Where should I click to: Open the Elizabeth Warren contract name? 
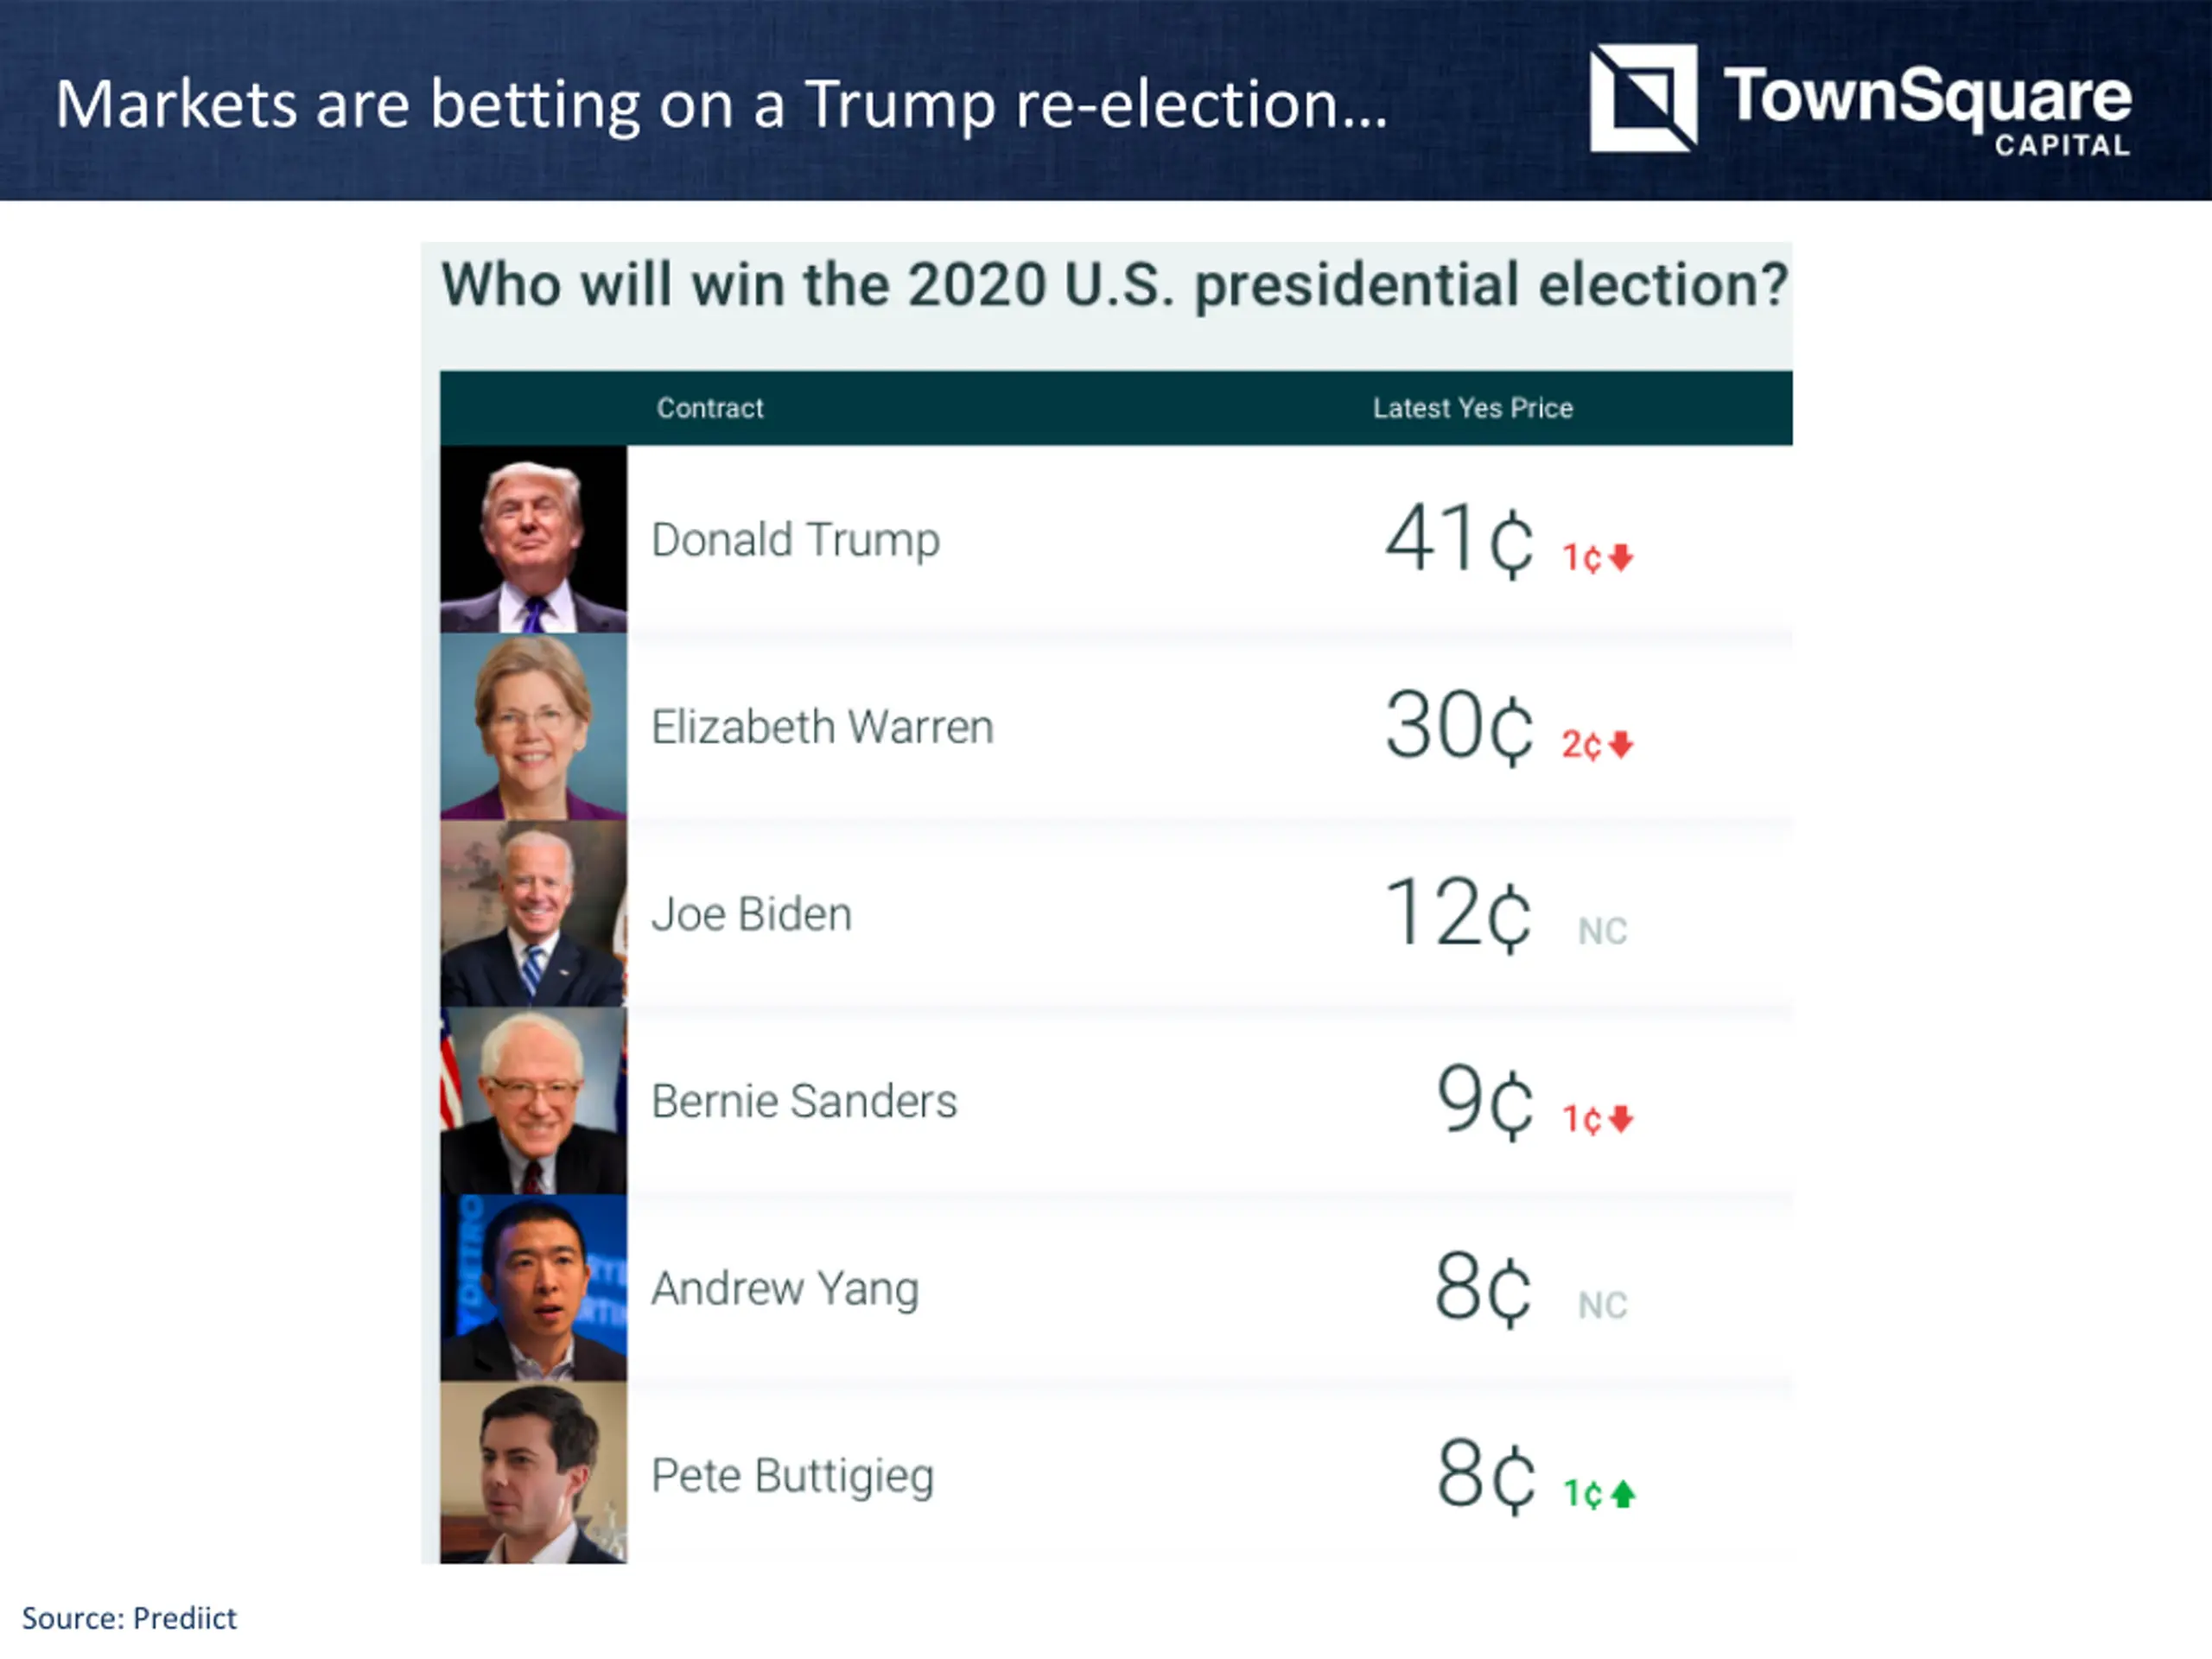tap(822, 727)
